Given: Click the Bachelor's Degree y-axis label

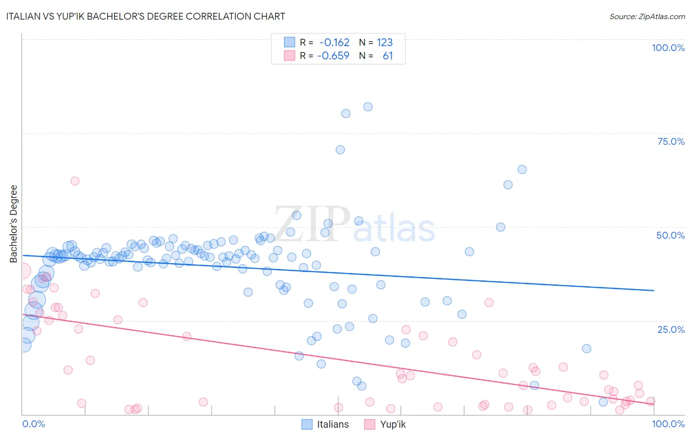Looking at the screenshot, I should coord(13,223).
